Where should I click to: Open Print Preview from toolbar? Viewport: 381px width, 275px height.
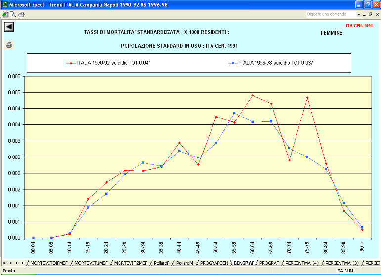pos(13,14)
